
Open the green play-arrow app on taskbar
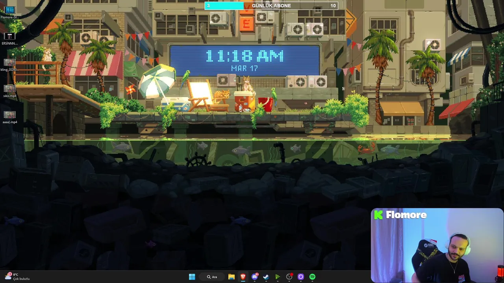coord(278,277)
